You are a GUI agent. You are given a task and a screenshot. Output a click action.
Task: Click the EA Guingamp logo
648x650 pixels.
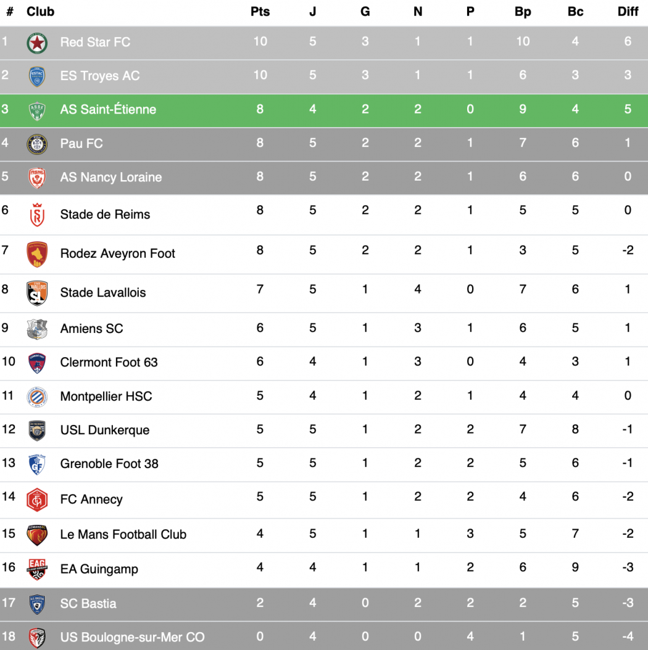[37, 569]
